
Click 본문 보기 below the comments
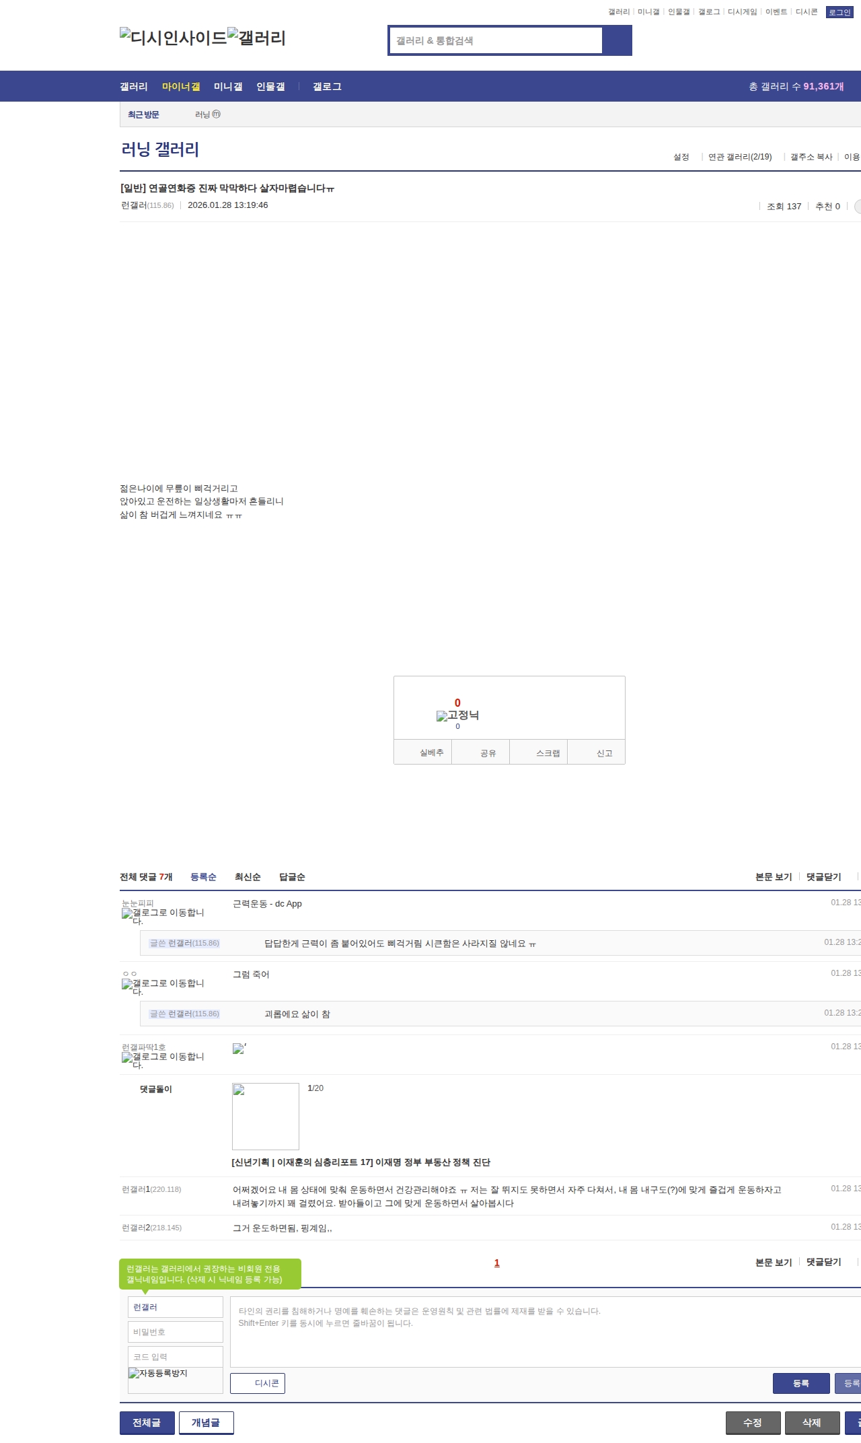point(774,1262)
